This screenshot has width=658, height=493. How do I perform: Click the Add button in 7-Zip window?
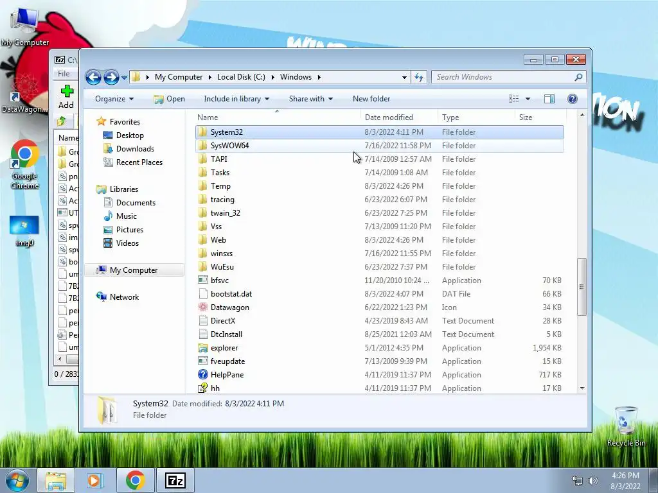pos(66,98)
